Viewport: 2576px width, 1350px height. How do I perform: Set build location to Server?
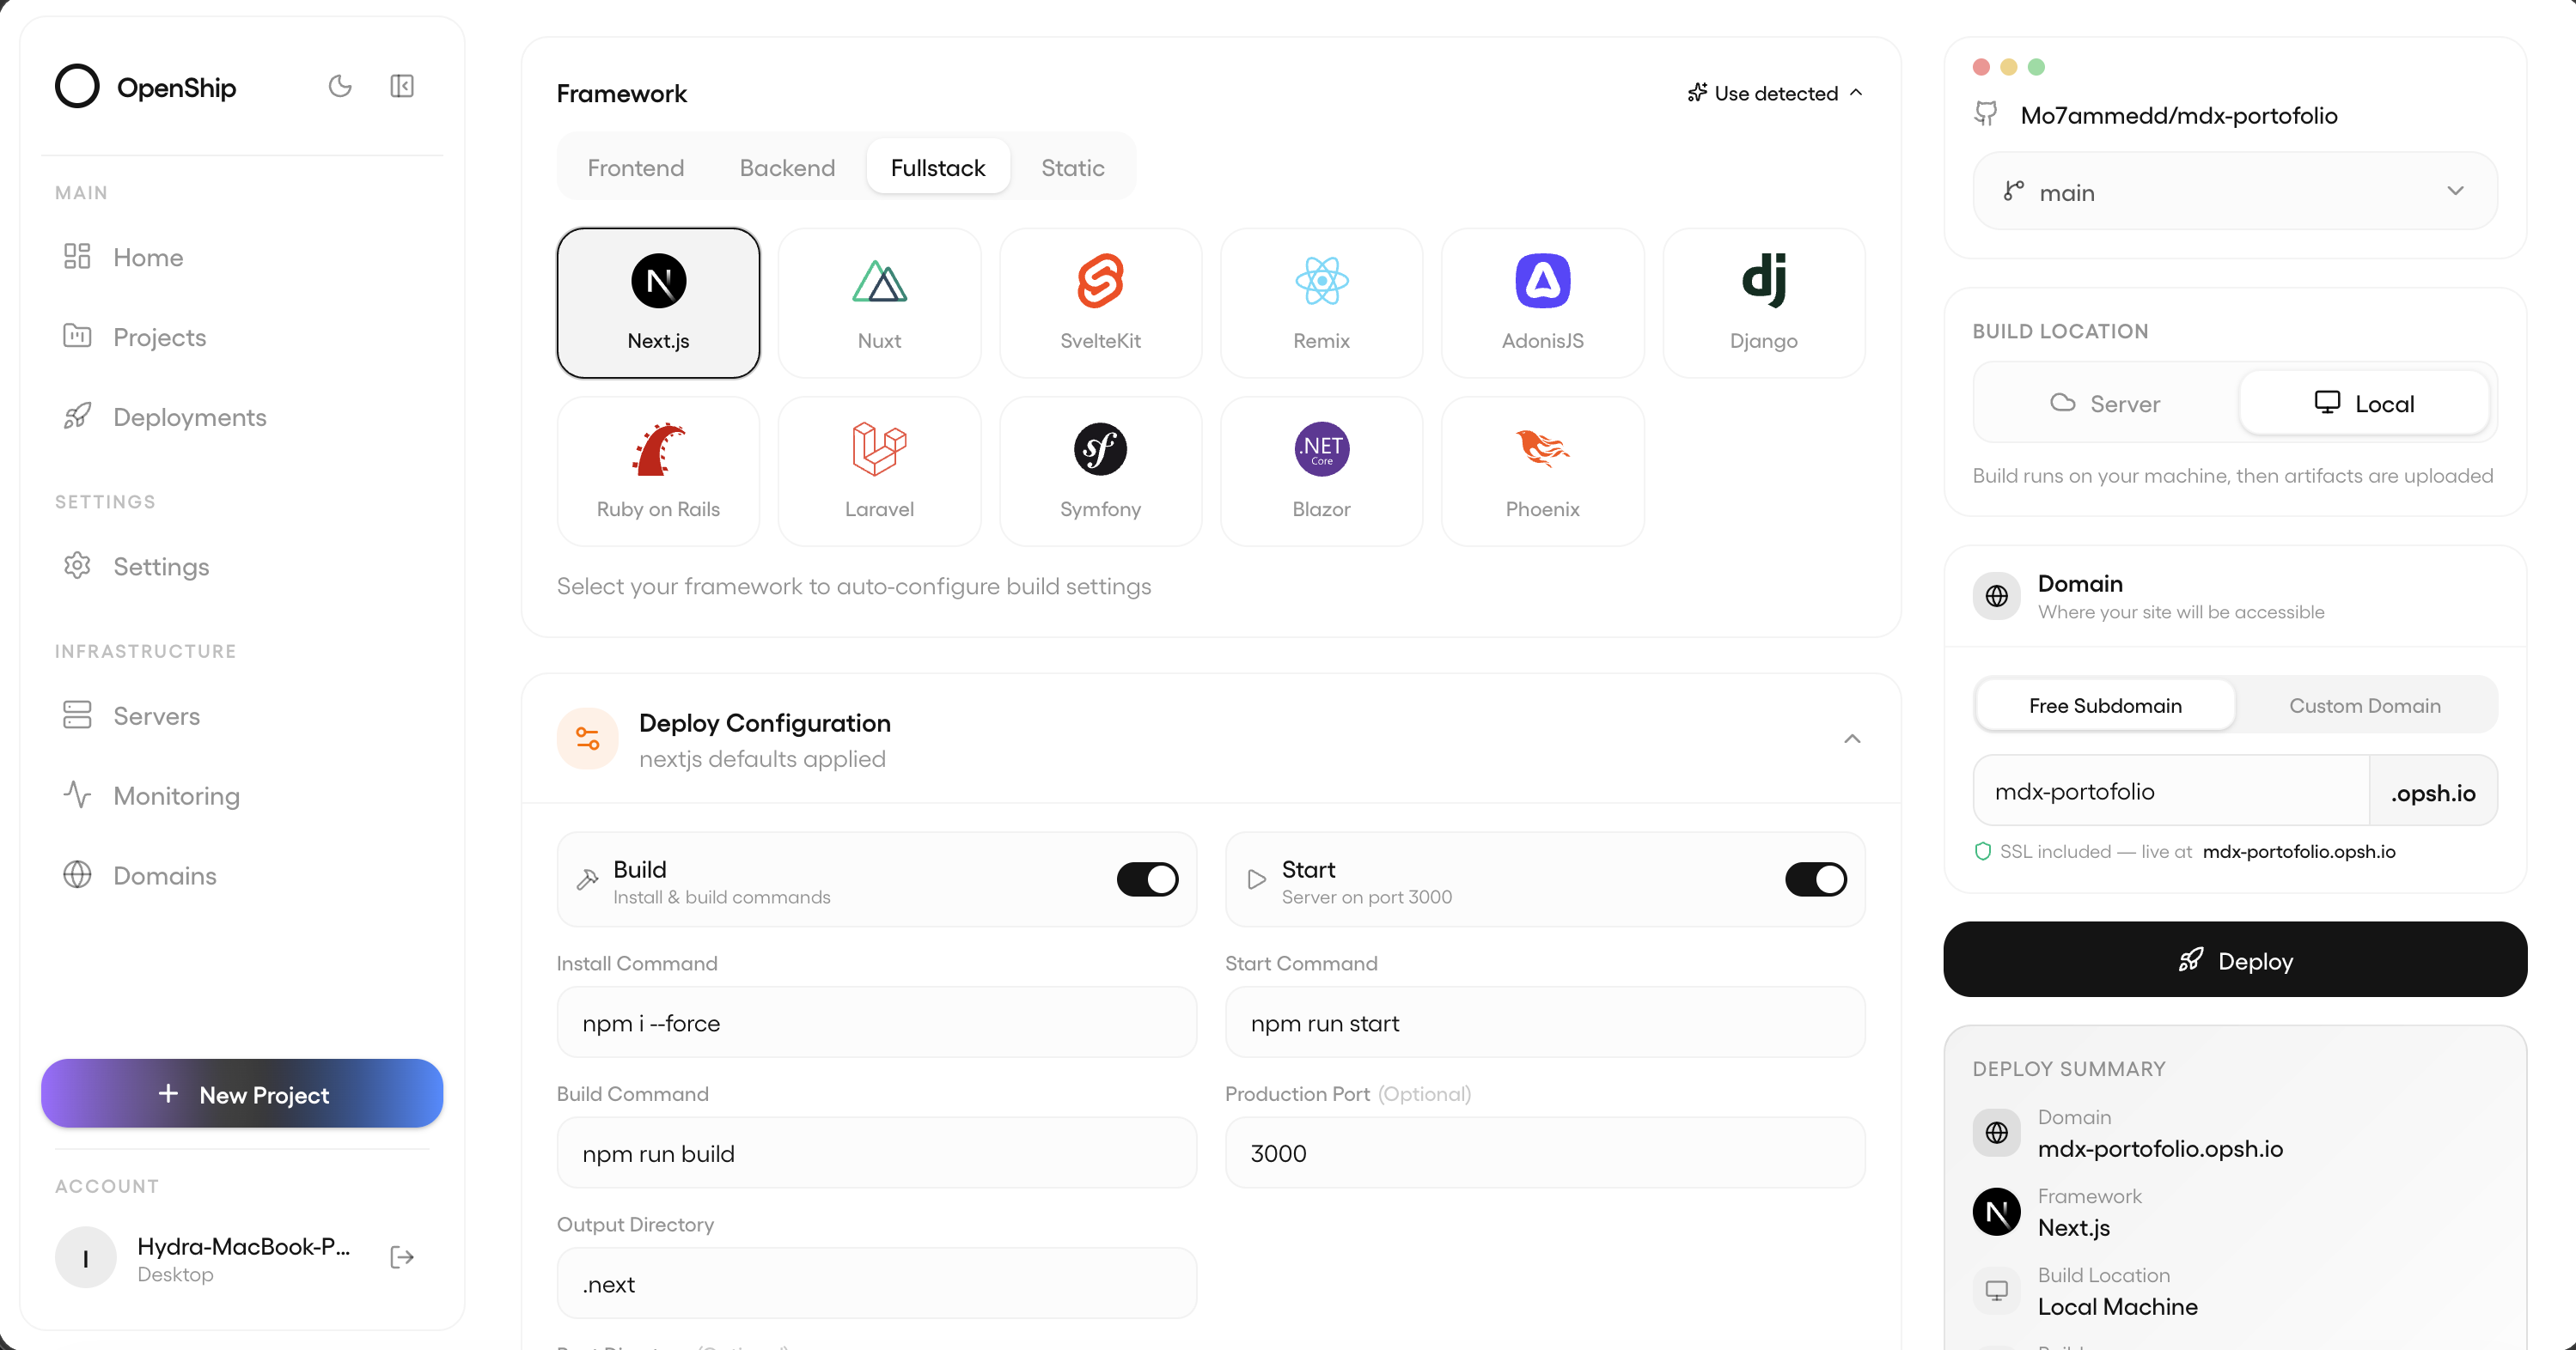click(x=2105, y=404)
